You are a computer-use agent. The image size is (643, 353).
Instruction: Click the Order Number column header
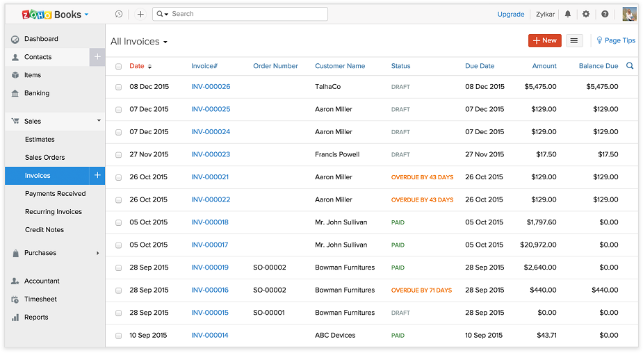point(275,66)
